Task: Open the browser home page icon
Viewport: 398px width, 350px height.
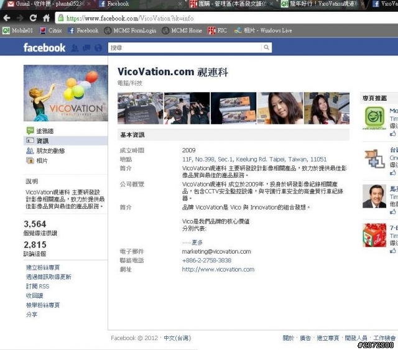Action: [x=46, y=18]
